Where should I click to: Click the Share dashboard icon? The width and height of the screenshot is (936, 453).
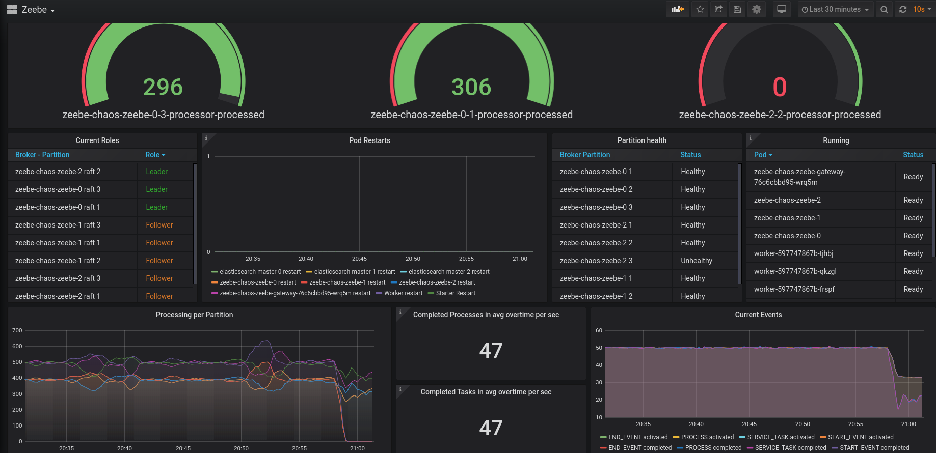[718, 9]
